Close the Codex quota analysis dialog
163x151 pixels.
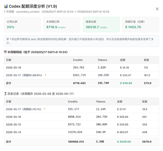pos(157,9)
